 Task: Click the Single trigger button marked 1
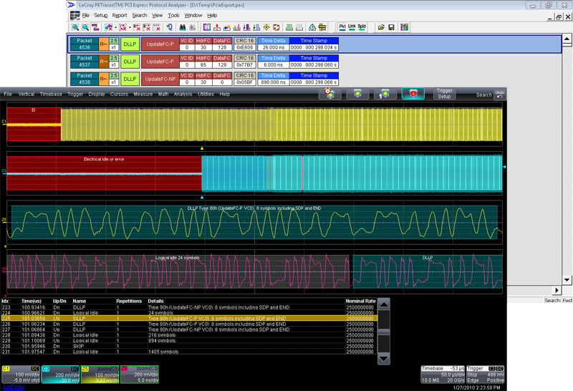(x=385, y=94)
